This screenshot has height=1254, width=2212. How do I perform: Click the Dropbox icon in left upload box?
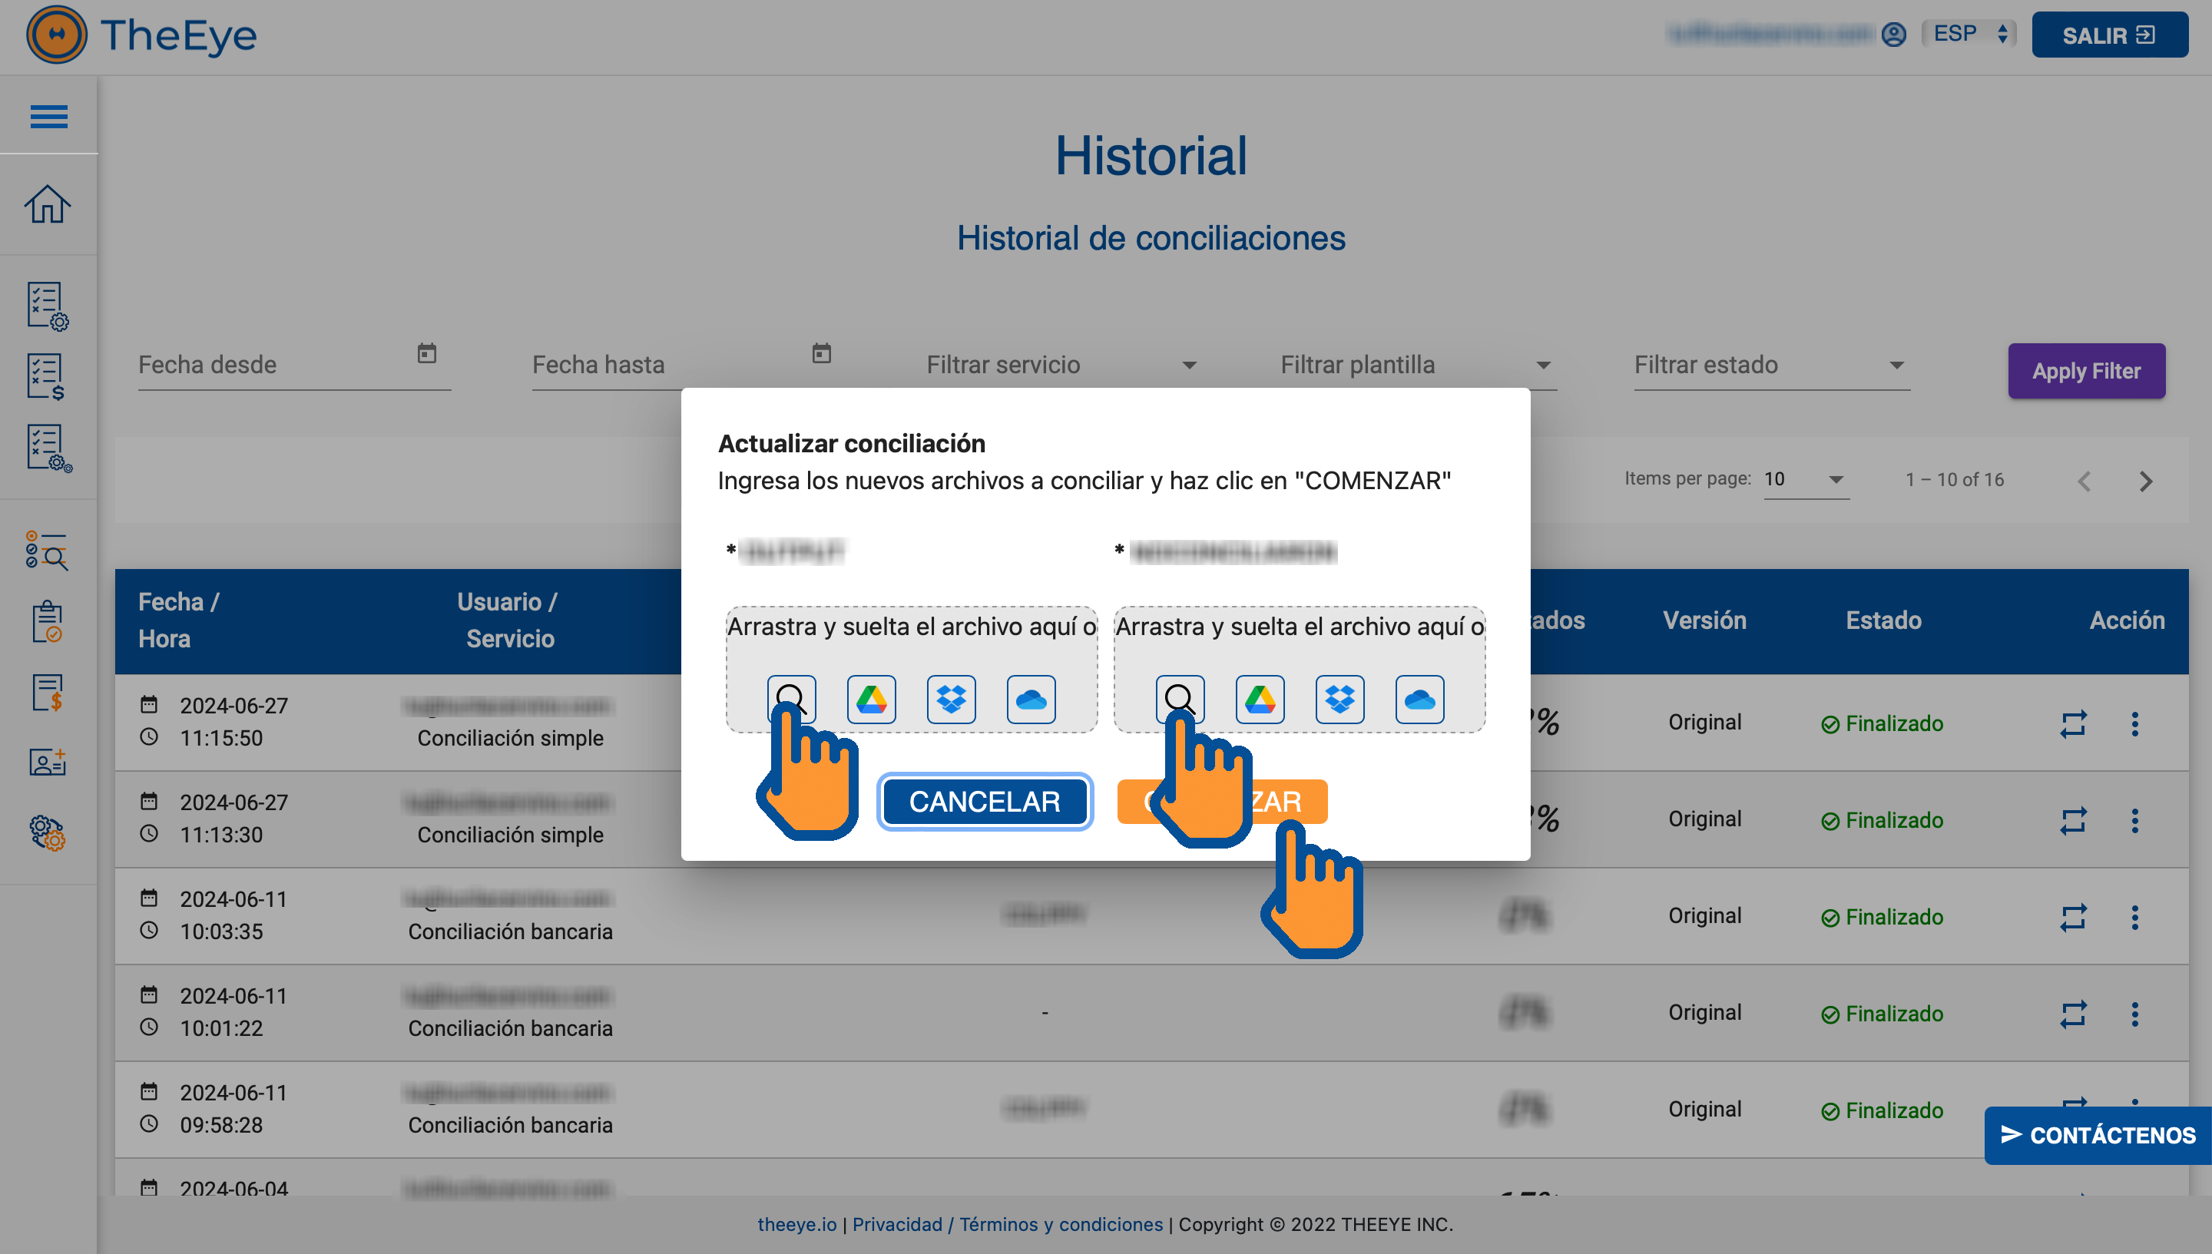click(951, 699)
